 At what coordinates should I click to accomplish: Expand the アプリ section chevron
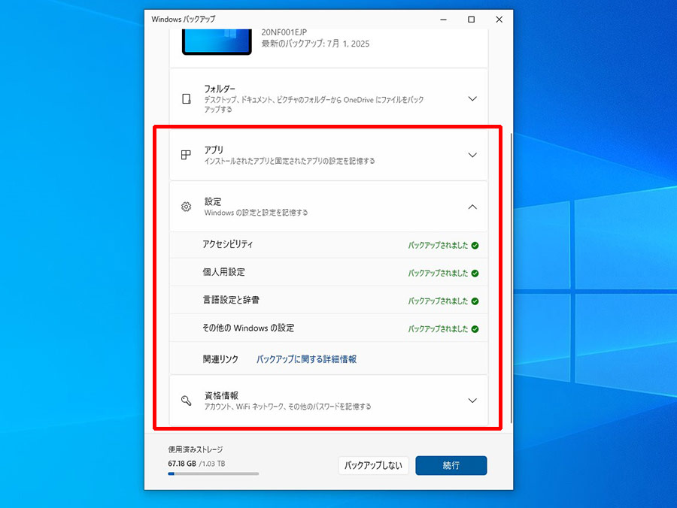coord(472,155)
